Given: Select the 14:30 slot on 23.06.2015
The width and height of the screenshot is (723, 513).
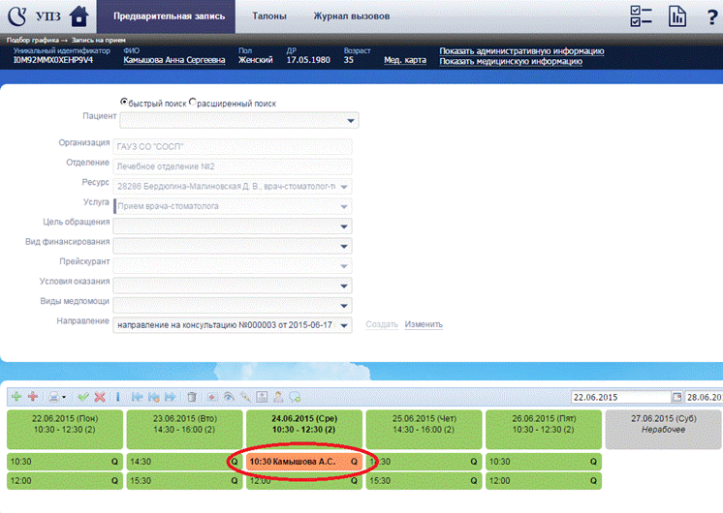Looking at the screenshot, I should pyautogui.click(x=184, y=462).
